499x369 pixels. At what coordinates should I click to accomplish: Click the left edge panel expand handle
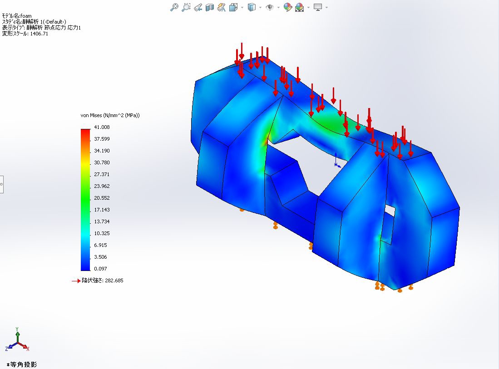pos(1,184)
